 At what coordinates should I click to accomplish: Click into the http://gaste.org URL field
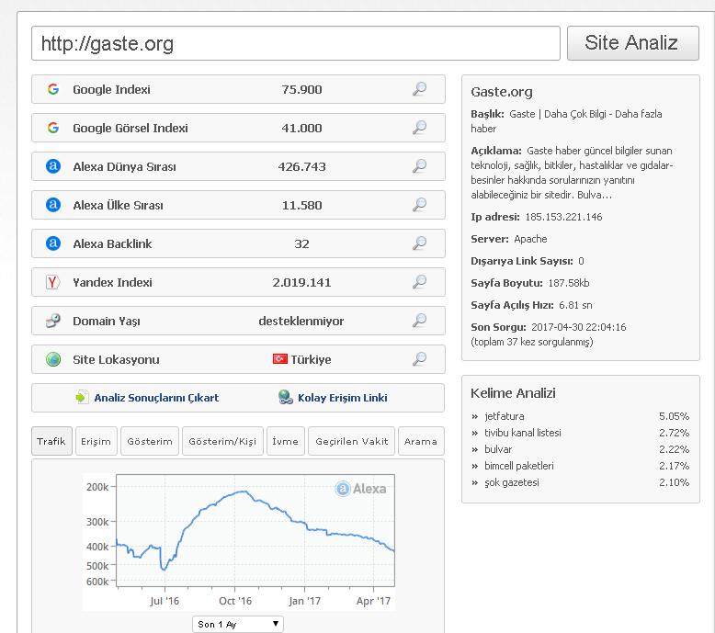coord(296,43)
